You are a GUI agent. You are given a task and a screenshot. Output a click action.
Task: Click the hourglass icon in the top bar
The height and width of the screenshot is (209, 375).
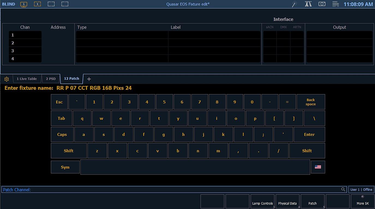point(308,4)
